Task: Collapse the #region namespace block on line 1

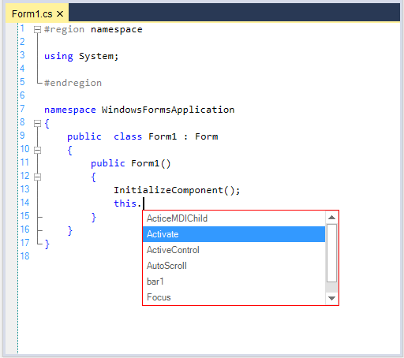Action: (37, 30)
